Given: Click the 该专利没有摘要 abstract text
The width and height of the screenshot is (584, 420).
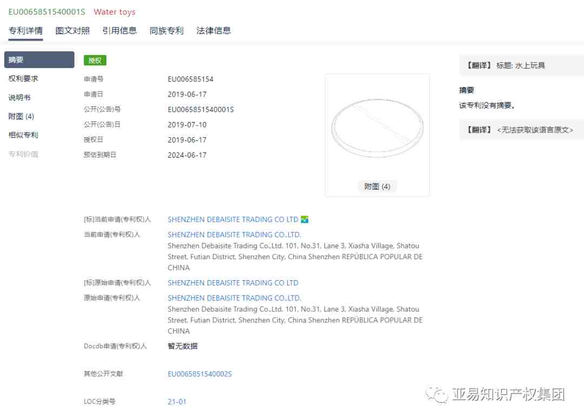Looking at the screenshot, I should 487,106.
